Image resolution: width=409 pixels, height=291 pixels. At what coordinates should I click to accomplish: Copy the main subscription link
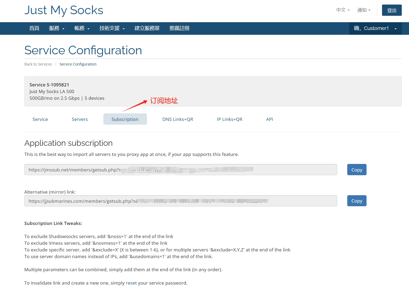pyautogui.click(x=357, y=170)
